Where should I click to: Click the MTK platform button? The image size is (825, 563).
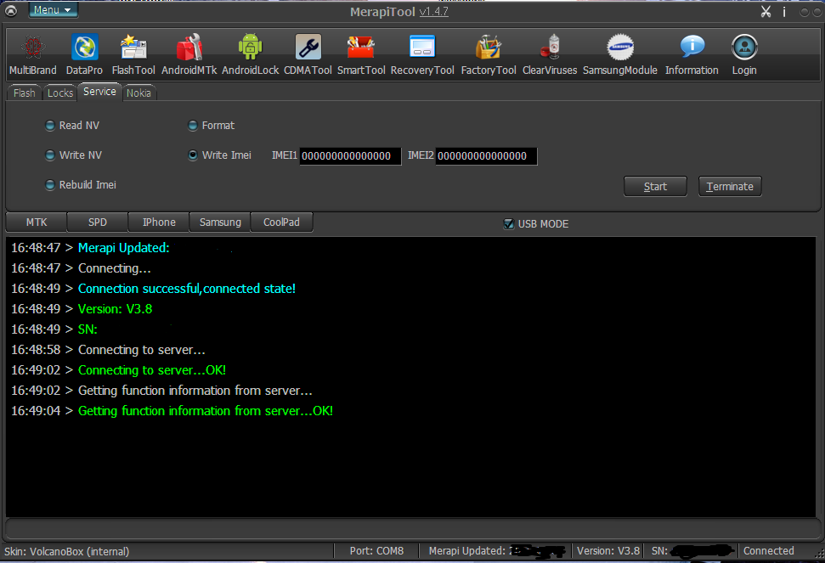37,222
